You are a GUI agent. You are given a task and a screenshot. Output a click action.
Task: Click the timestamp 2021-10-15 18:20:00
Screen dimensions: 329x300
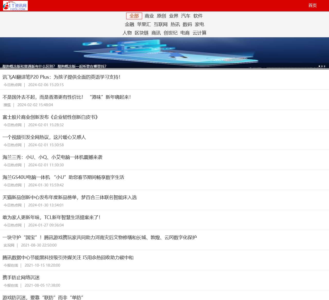42,265
